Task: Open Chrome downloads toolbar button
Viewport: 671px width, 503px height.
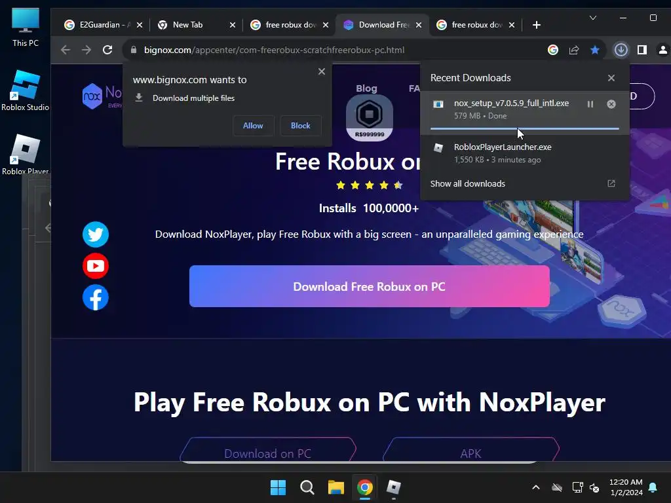Action: 621,50
